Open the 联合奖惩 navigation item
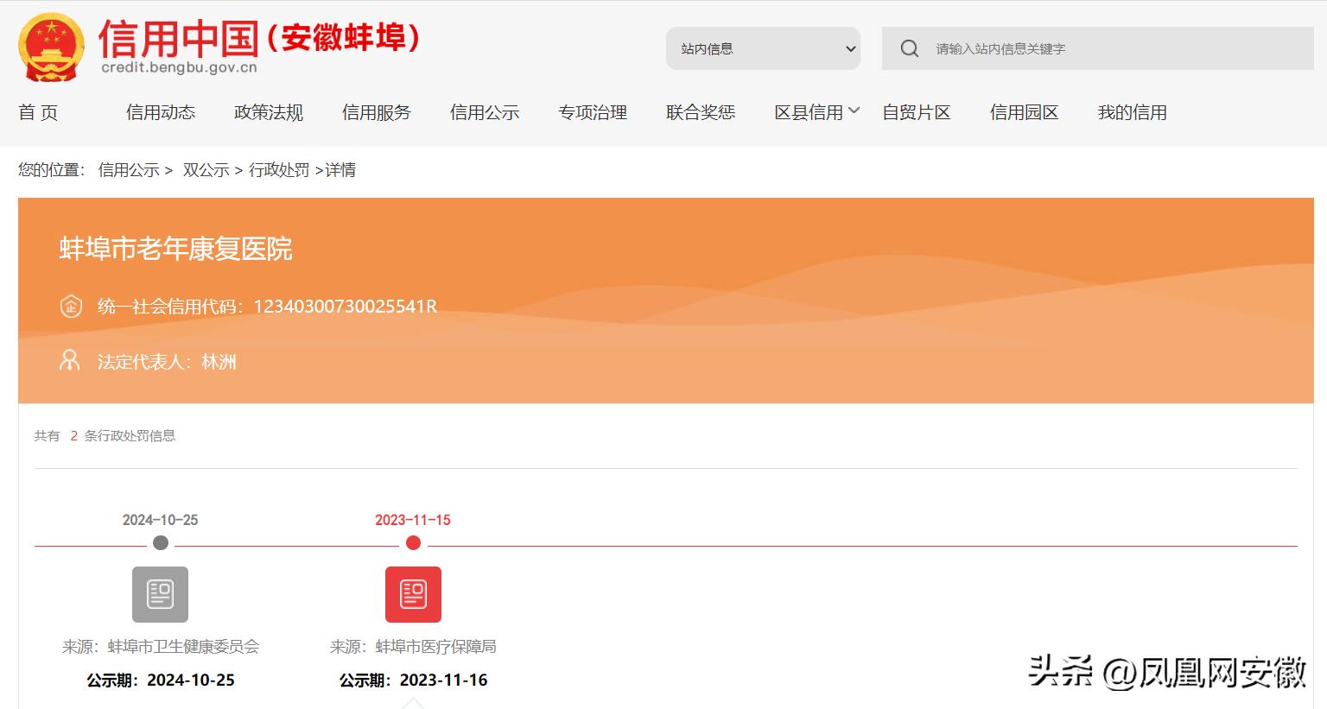Viewport: 1327px width, 709px height. coord(701,112)
